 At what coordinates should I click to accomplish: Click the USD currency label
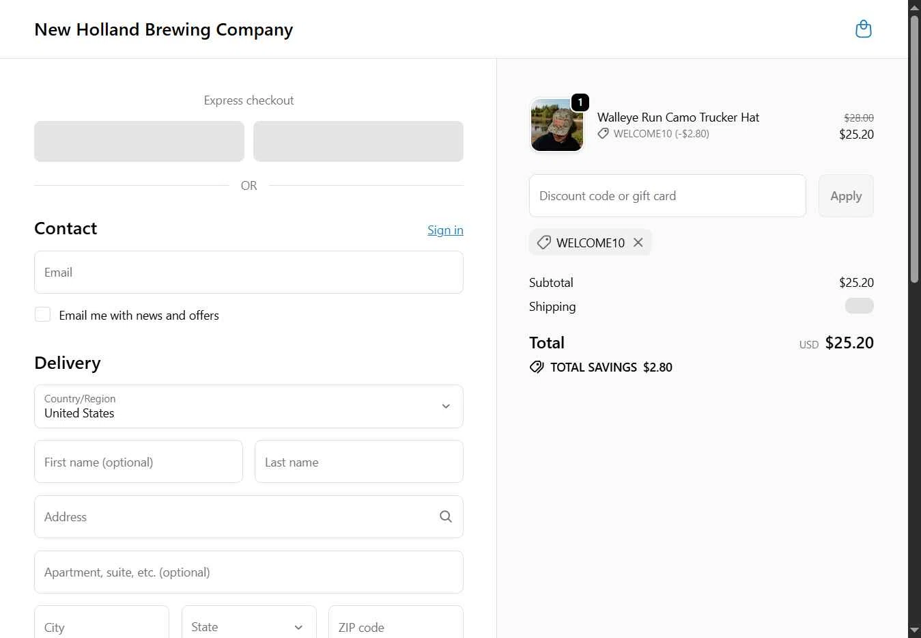(809, 345)
